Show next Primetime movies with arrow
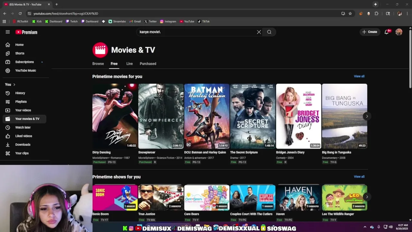 tap(367, 116)
